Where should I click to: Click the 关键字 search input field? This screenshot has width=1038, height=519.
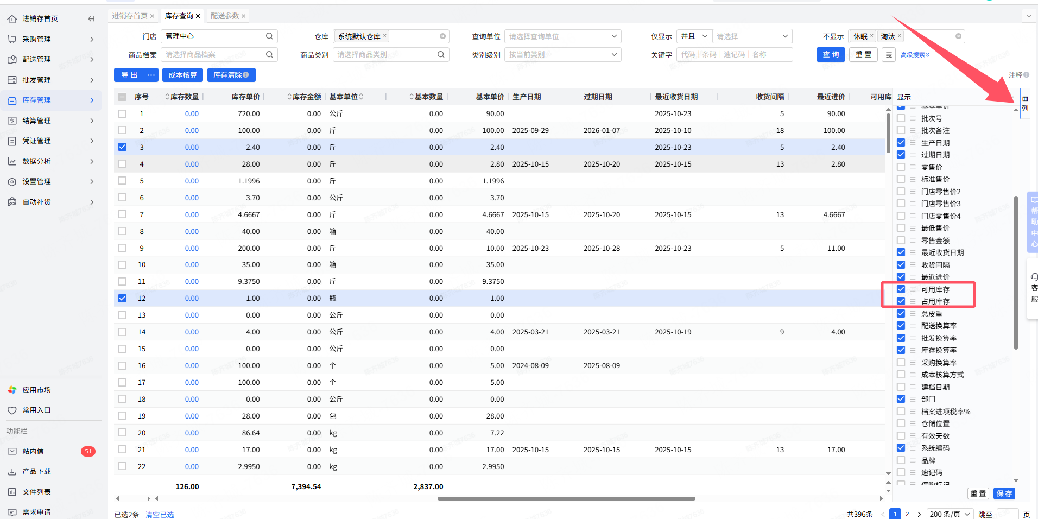734,55
